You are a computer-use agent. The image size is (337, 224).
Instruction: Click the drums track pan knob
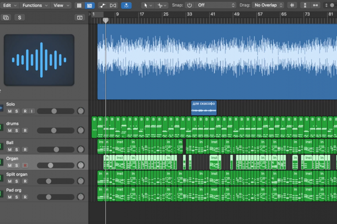pyautogui.click(x=81, y=130)
